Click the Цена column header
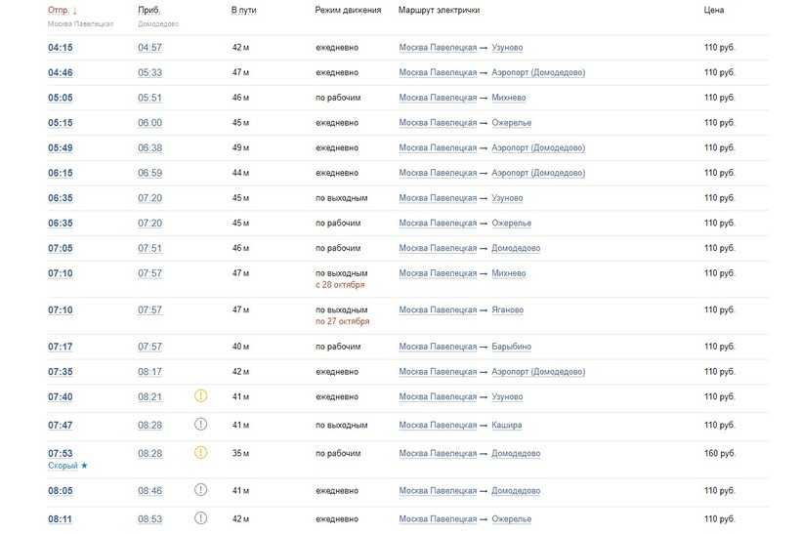 714,10
